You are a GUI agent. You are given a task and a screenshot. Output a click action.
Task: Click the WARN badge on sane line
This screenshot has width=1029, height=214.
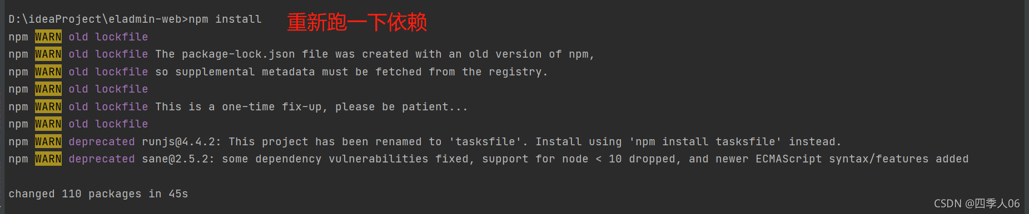click(x=48, y=159)
